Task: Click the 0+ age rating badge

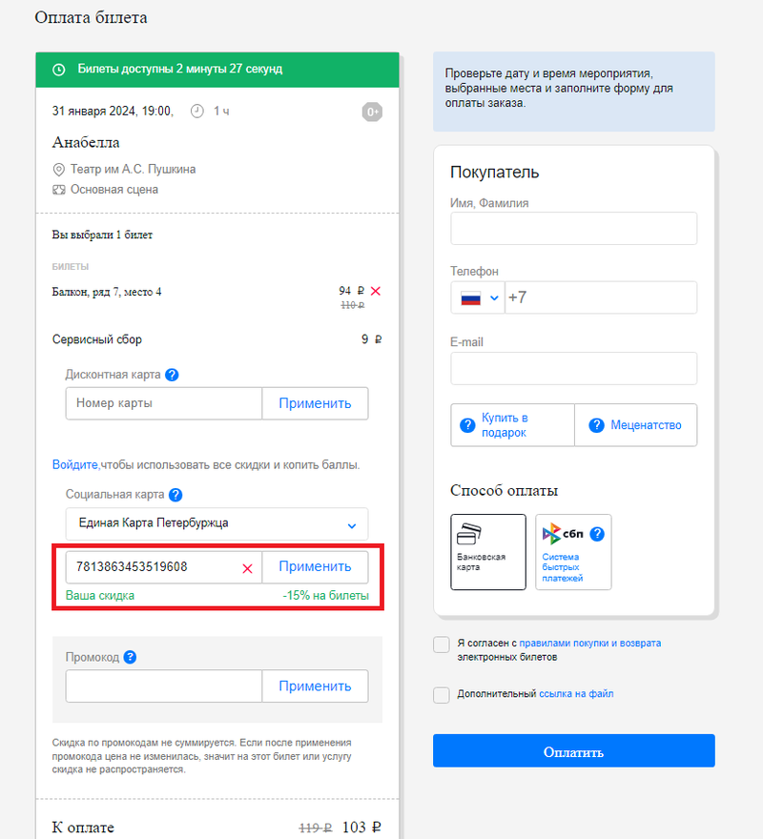Action: [x=372, y=113]
